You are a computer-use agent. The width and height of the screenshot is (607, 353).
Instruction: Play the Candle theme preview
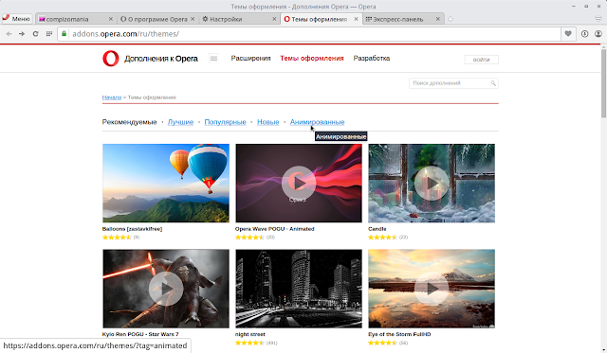point(432,183)
